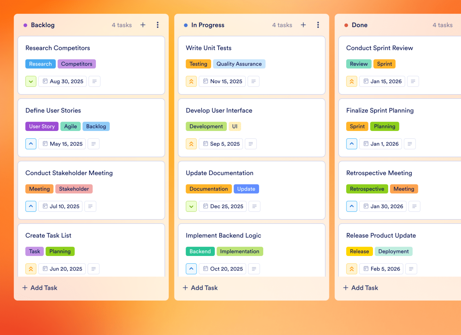Click the plus icon in Backlog header

point(143,25)
